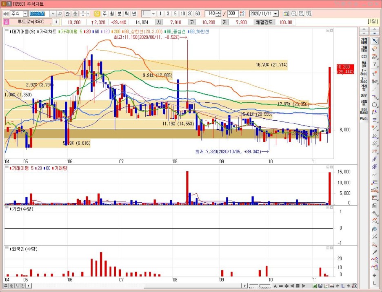
Task: Click the zoom in plus icon
Action: click(286, 286)
